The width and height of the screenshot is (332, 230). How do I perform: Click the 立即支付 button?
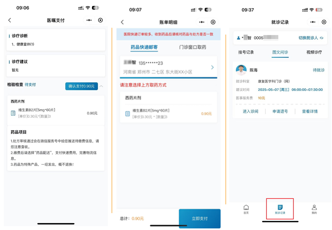200,219
